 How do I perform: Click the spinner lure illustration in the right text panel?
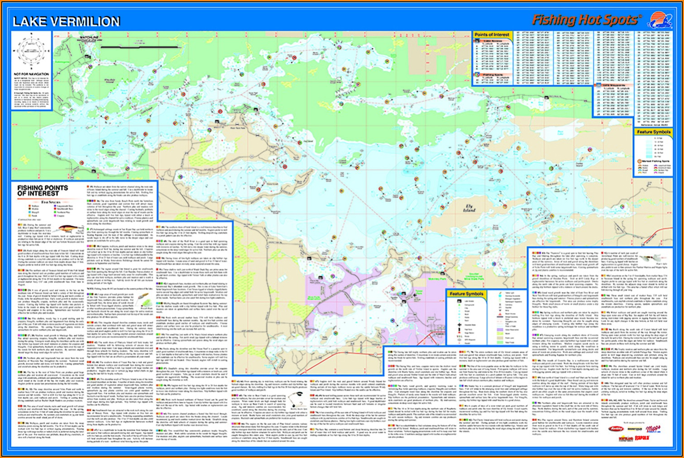(x=652, y=258)
